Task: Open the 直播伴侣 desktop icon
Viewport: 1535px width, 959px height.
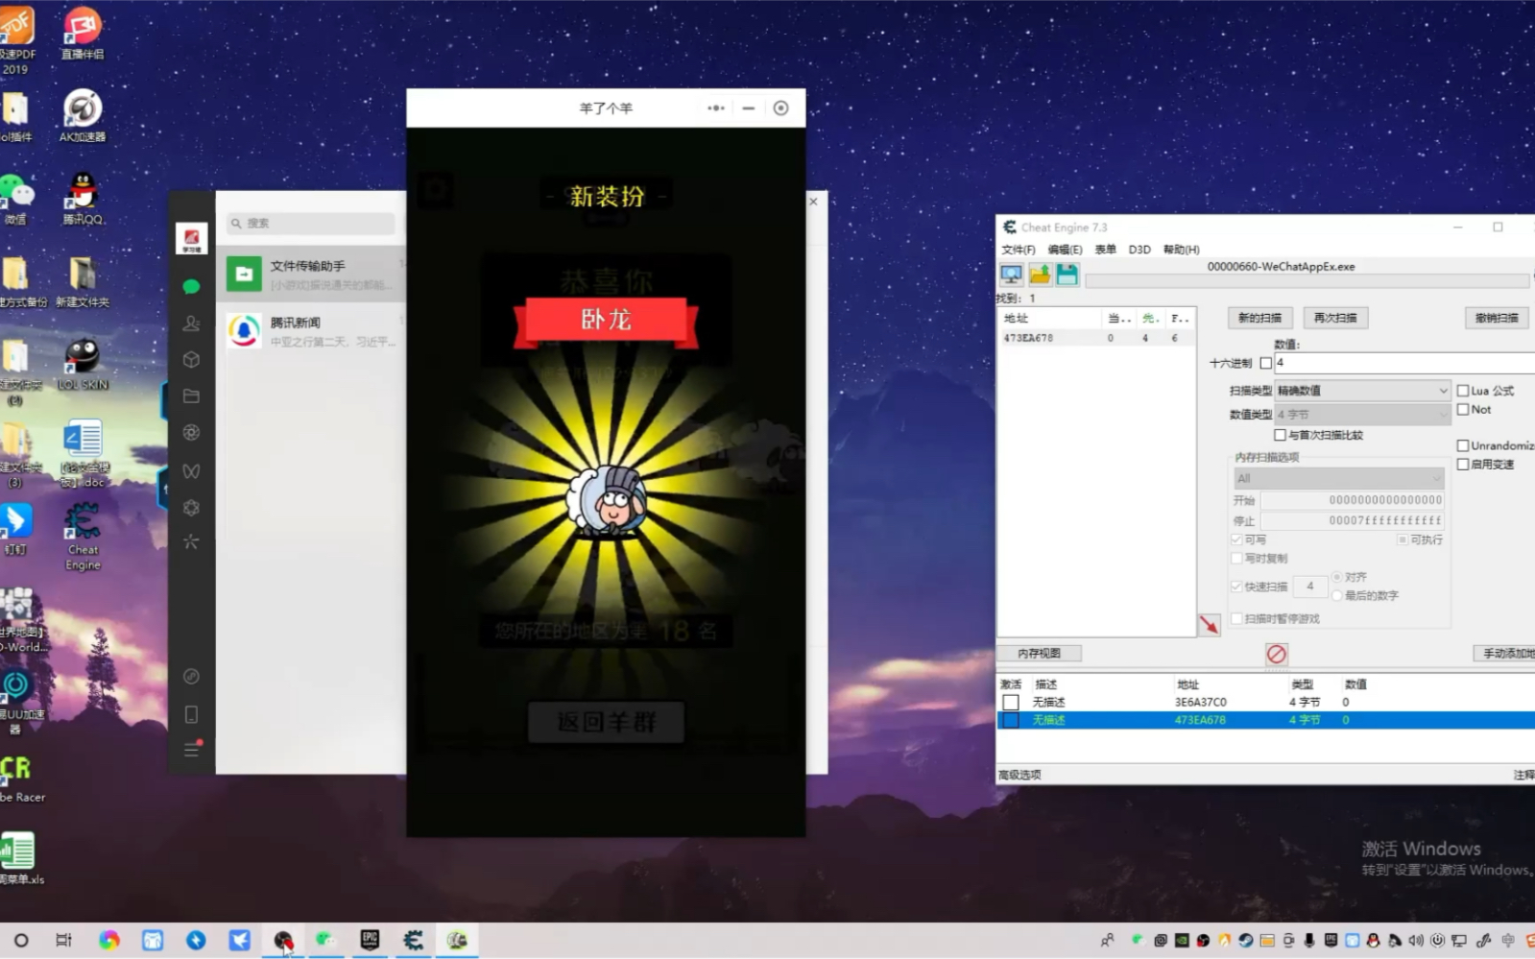Action: 83,33
